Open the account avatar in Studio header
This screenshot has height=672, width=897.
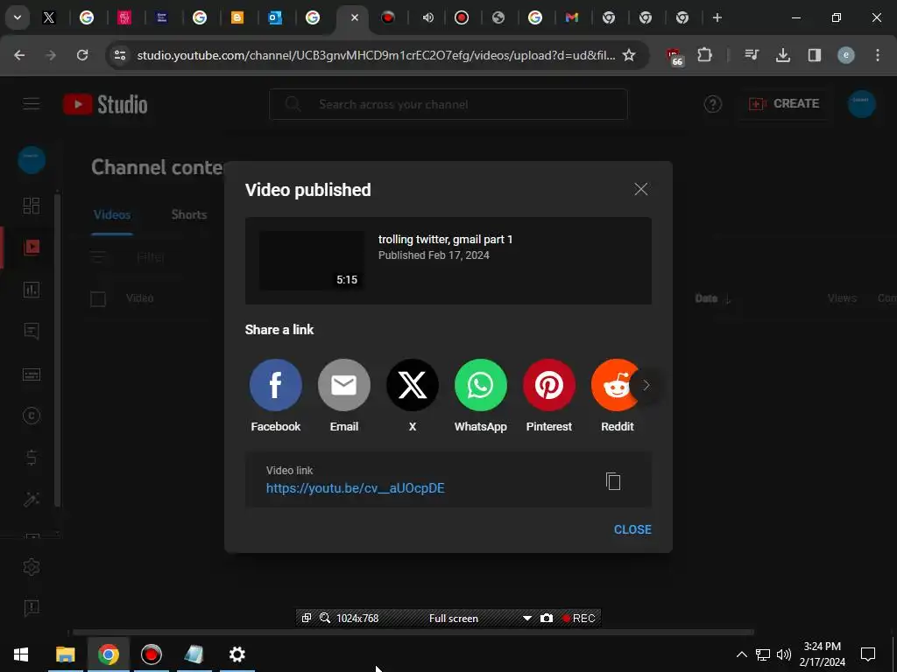(x=862, y=104)
